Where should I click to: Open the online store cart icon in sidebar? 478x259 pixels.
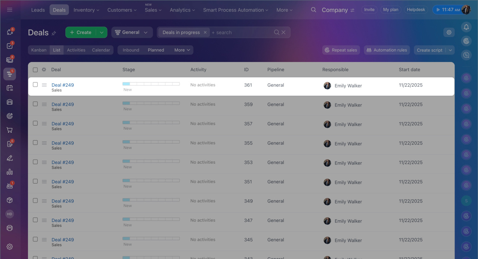pyautogui.click(x=10, y=130)
